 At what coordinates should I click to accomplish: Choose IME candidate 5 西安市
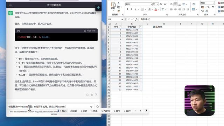coord(106,111)
